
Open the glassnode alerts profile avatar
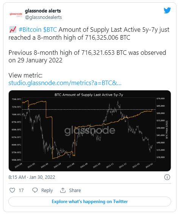click(16, 14)
